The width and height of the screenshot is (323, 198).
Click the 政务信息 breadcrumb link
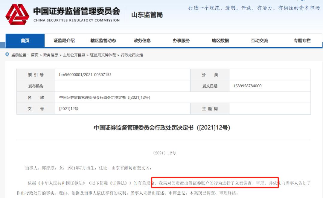coord(51,55)
